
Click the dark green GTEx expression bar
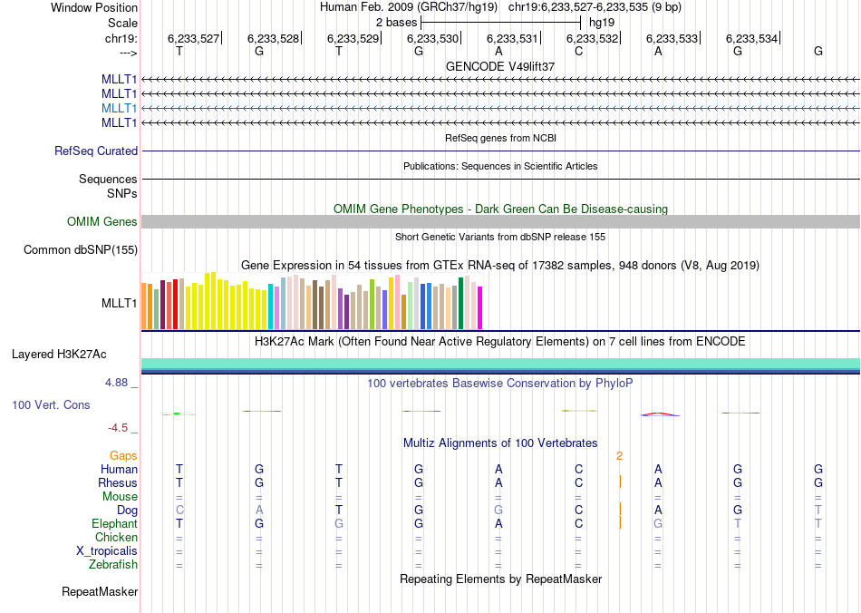coord(460,304)
